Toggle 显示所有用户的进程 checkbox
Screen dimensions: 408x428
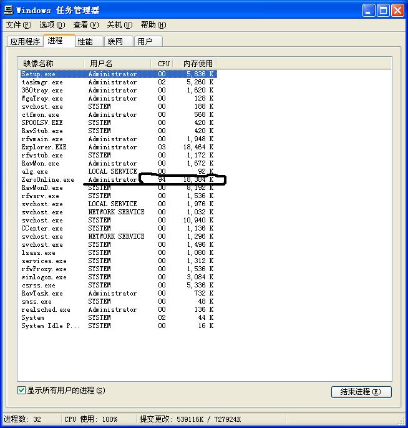coord(21,391)
